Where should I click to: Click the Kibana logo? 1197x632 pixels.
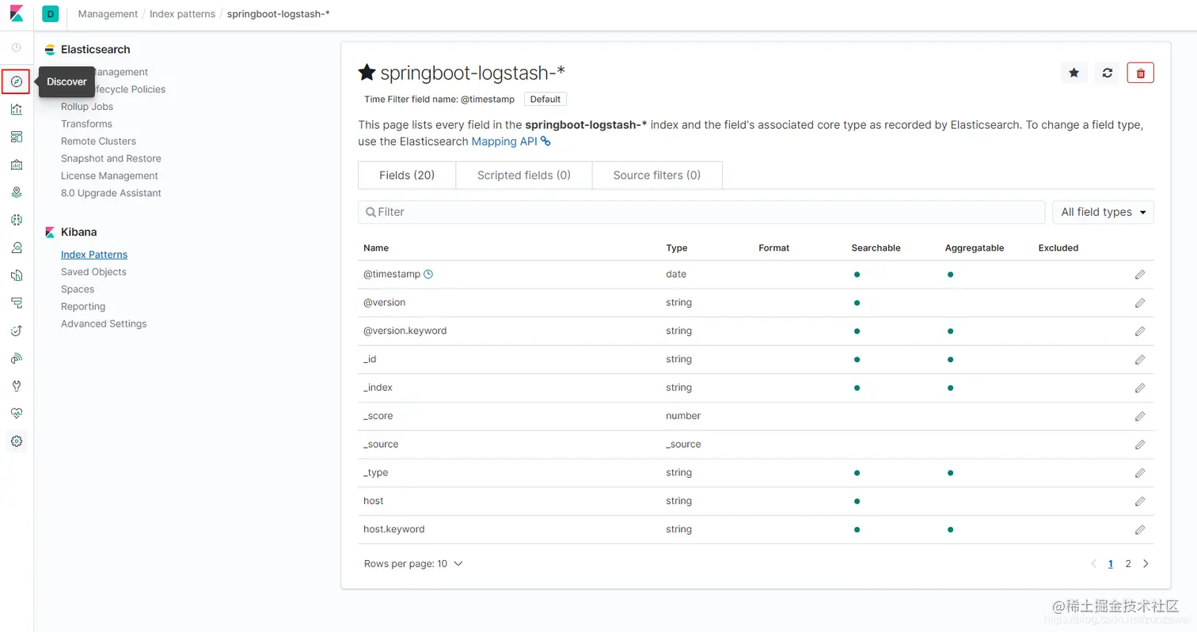16,13
